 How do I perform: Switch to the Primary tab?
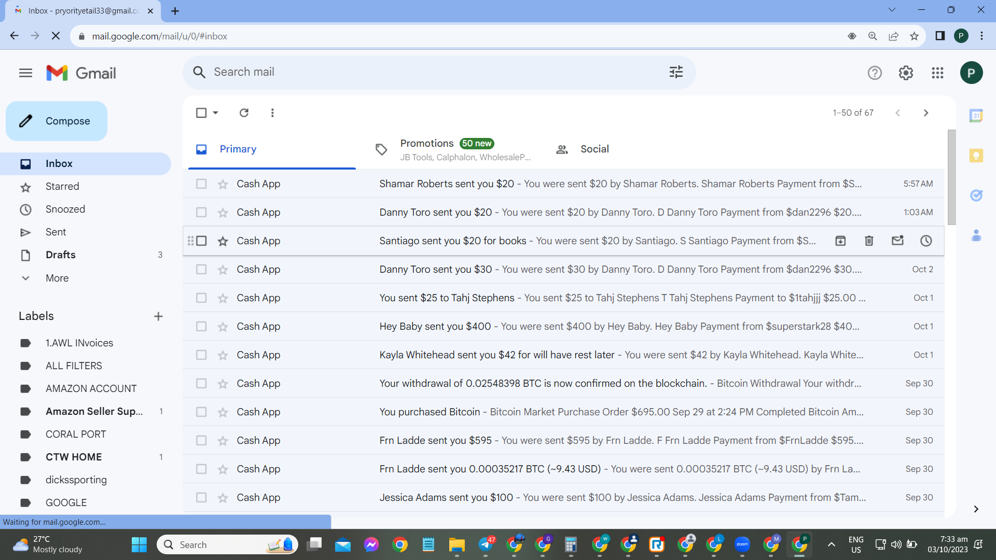tap(272, 149)
